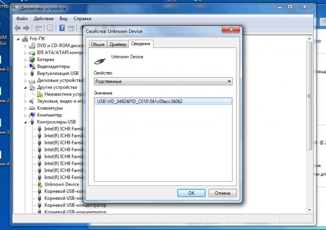Image resolution: width=326 pixels, height=230 pixels.
Task: Expand the Видеоадаптеры category
Action: (x=25, y=66)
